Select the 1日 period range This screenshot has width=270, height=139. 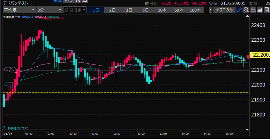(96, 10)
